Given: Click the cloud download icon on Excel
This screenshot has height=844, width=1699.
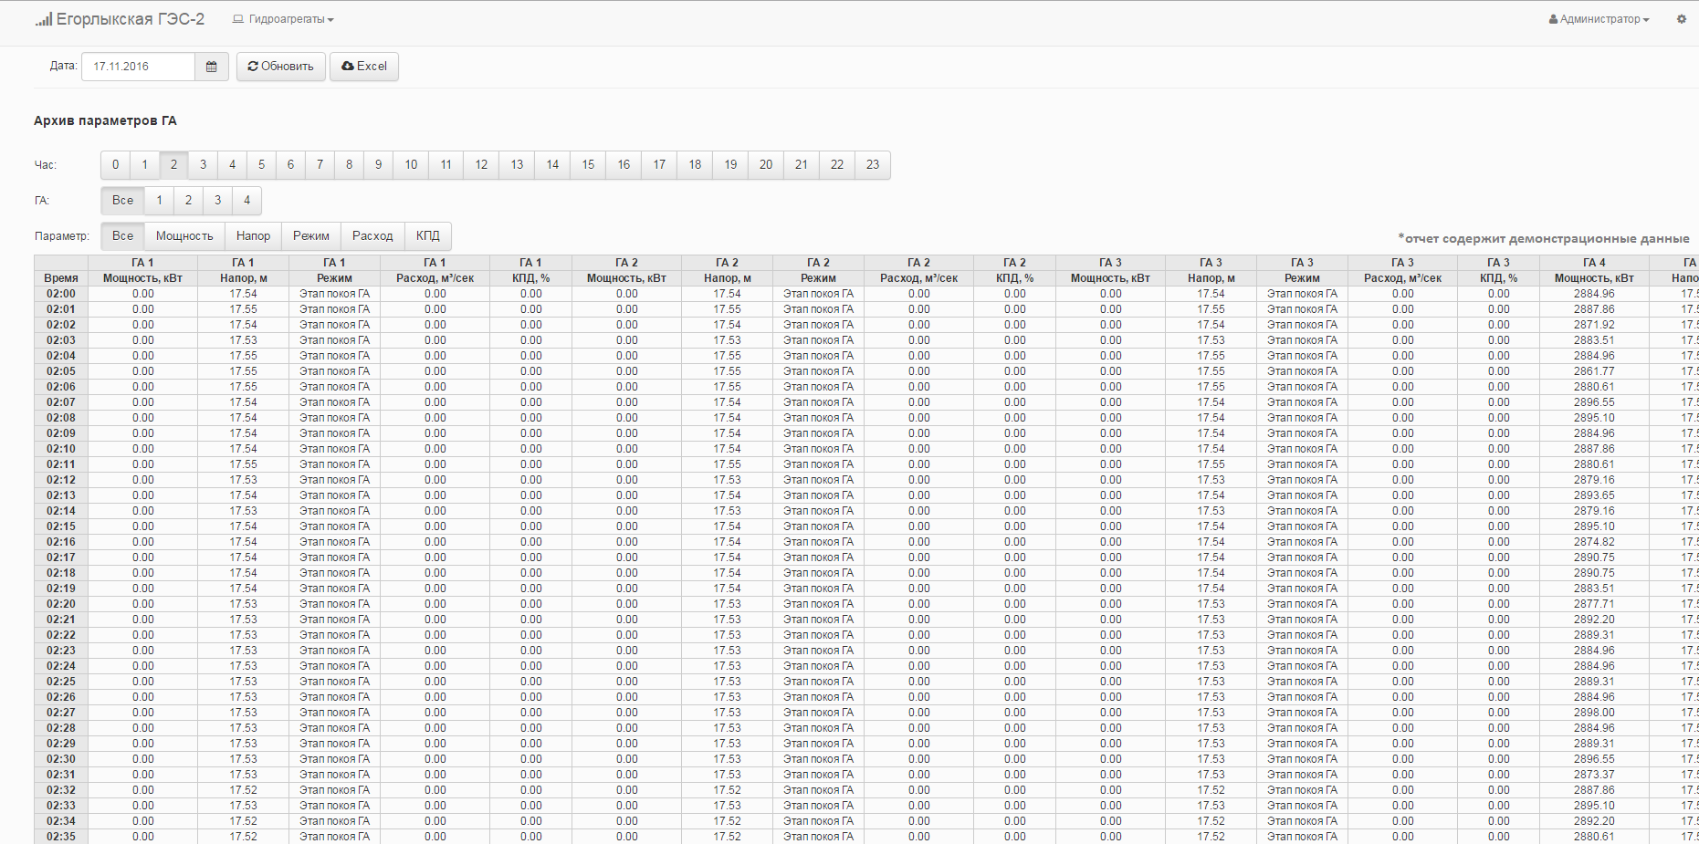Looking at the screenshot, I should point(348,67).
